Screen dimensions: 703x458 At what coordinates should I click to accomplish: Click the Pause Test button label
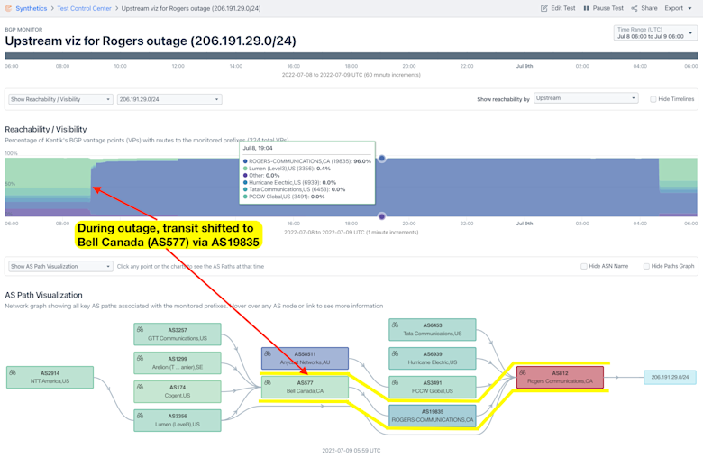pyautogui.click(x=607, y=8)
